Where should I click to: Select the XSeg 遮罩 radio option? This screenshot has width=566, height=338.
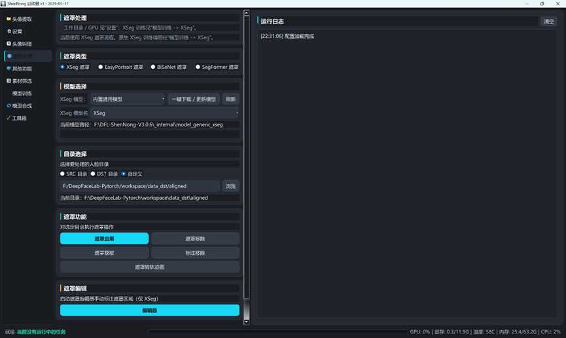coord(75,67)
